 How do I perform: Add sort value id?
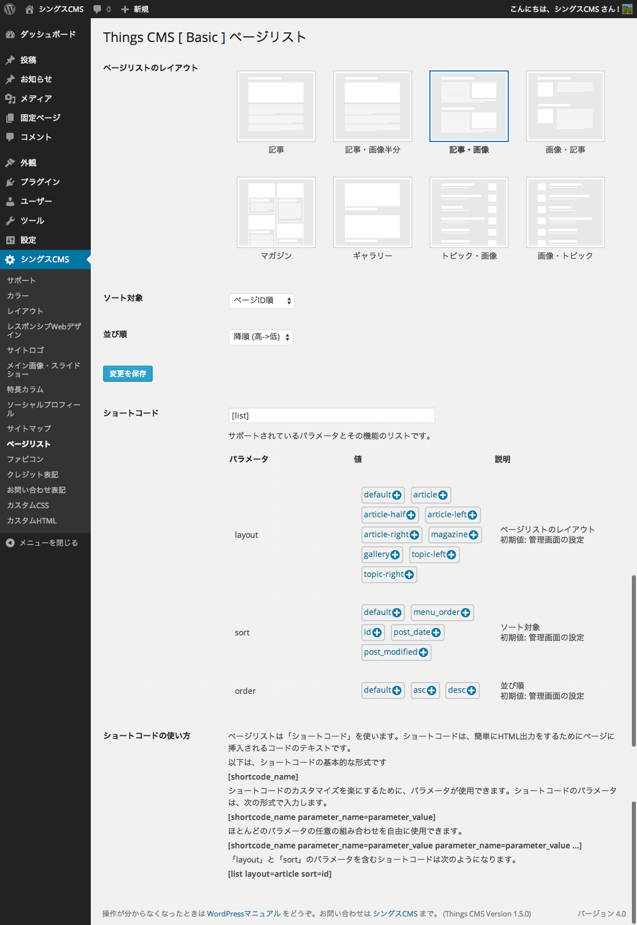373,633
